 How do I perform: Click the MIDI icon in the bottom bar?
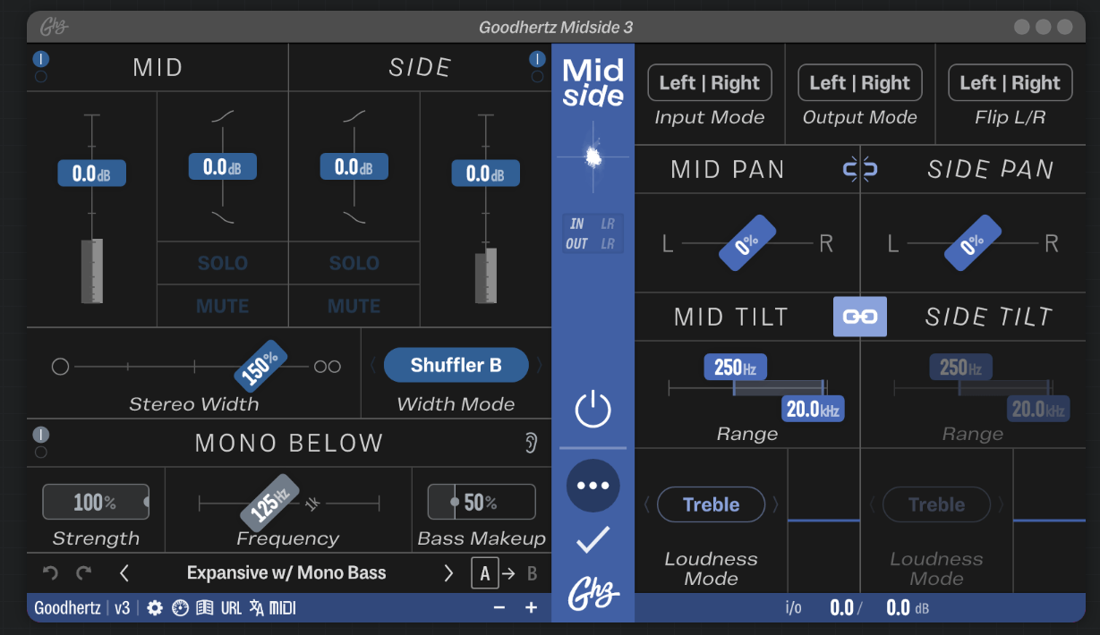point(283,608)
